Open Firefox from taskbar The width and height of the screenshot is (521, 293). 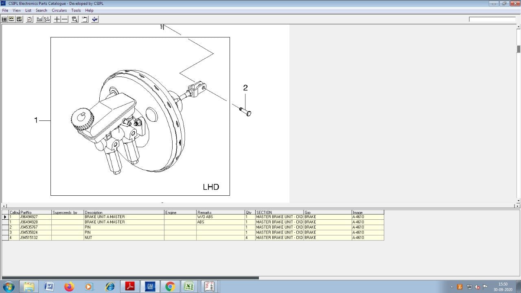69,286
